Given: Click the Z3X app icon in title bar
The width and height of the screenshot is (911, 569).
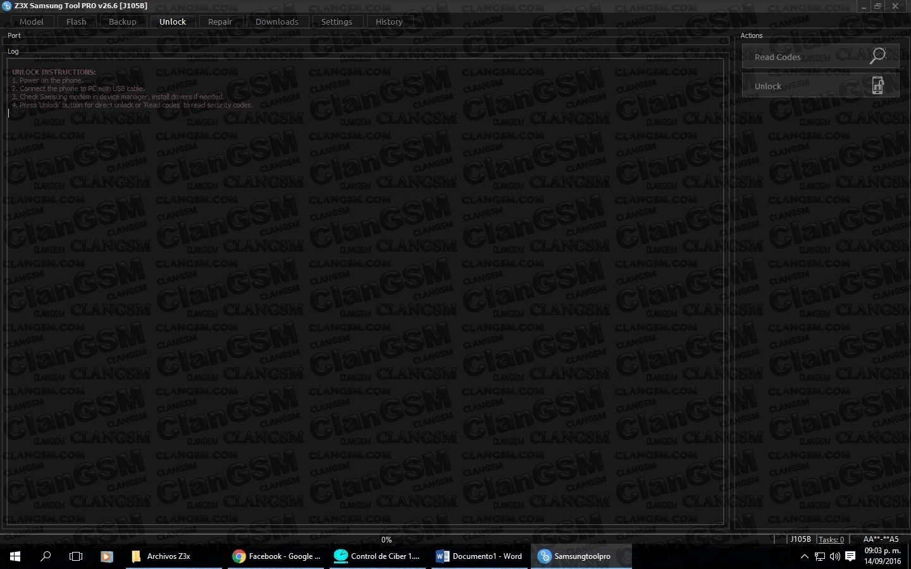Looking at the screenshot, I should pyautogui.click(x=7, y=6).
